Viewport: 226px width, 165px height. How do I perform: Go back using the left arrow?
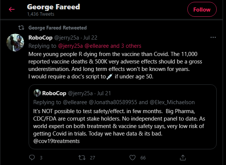point(12,9)
